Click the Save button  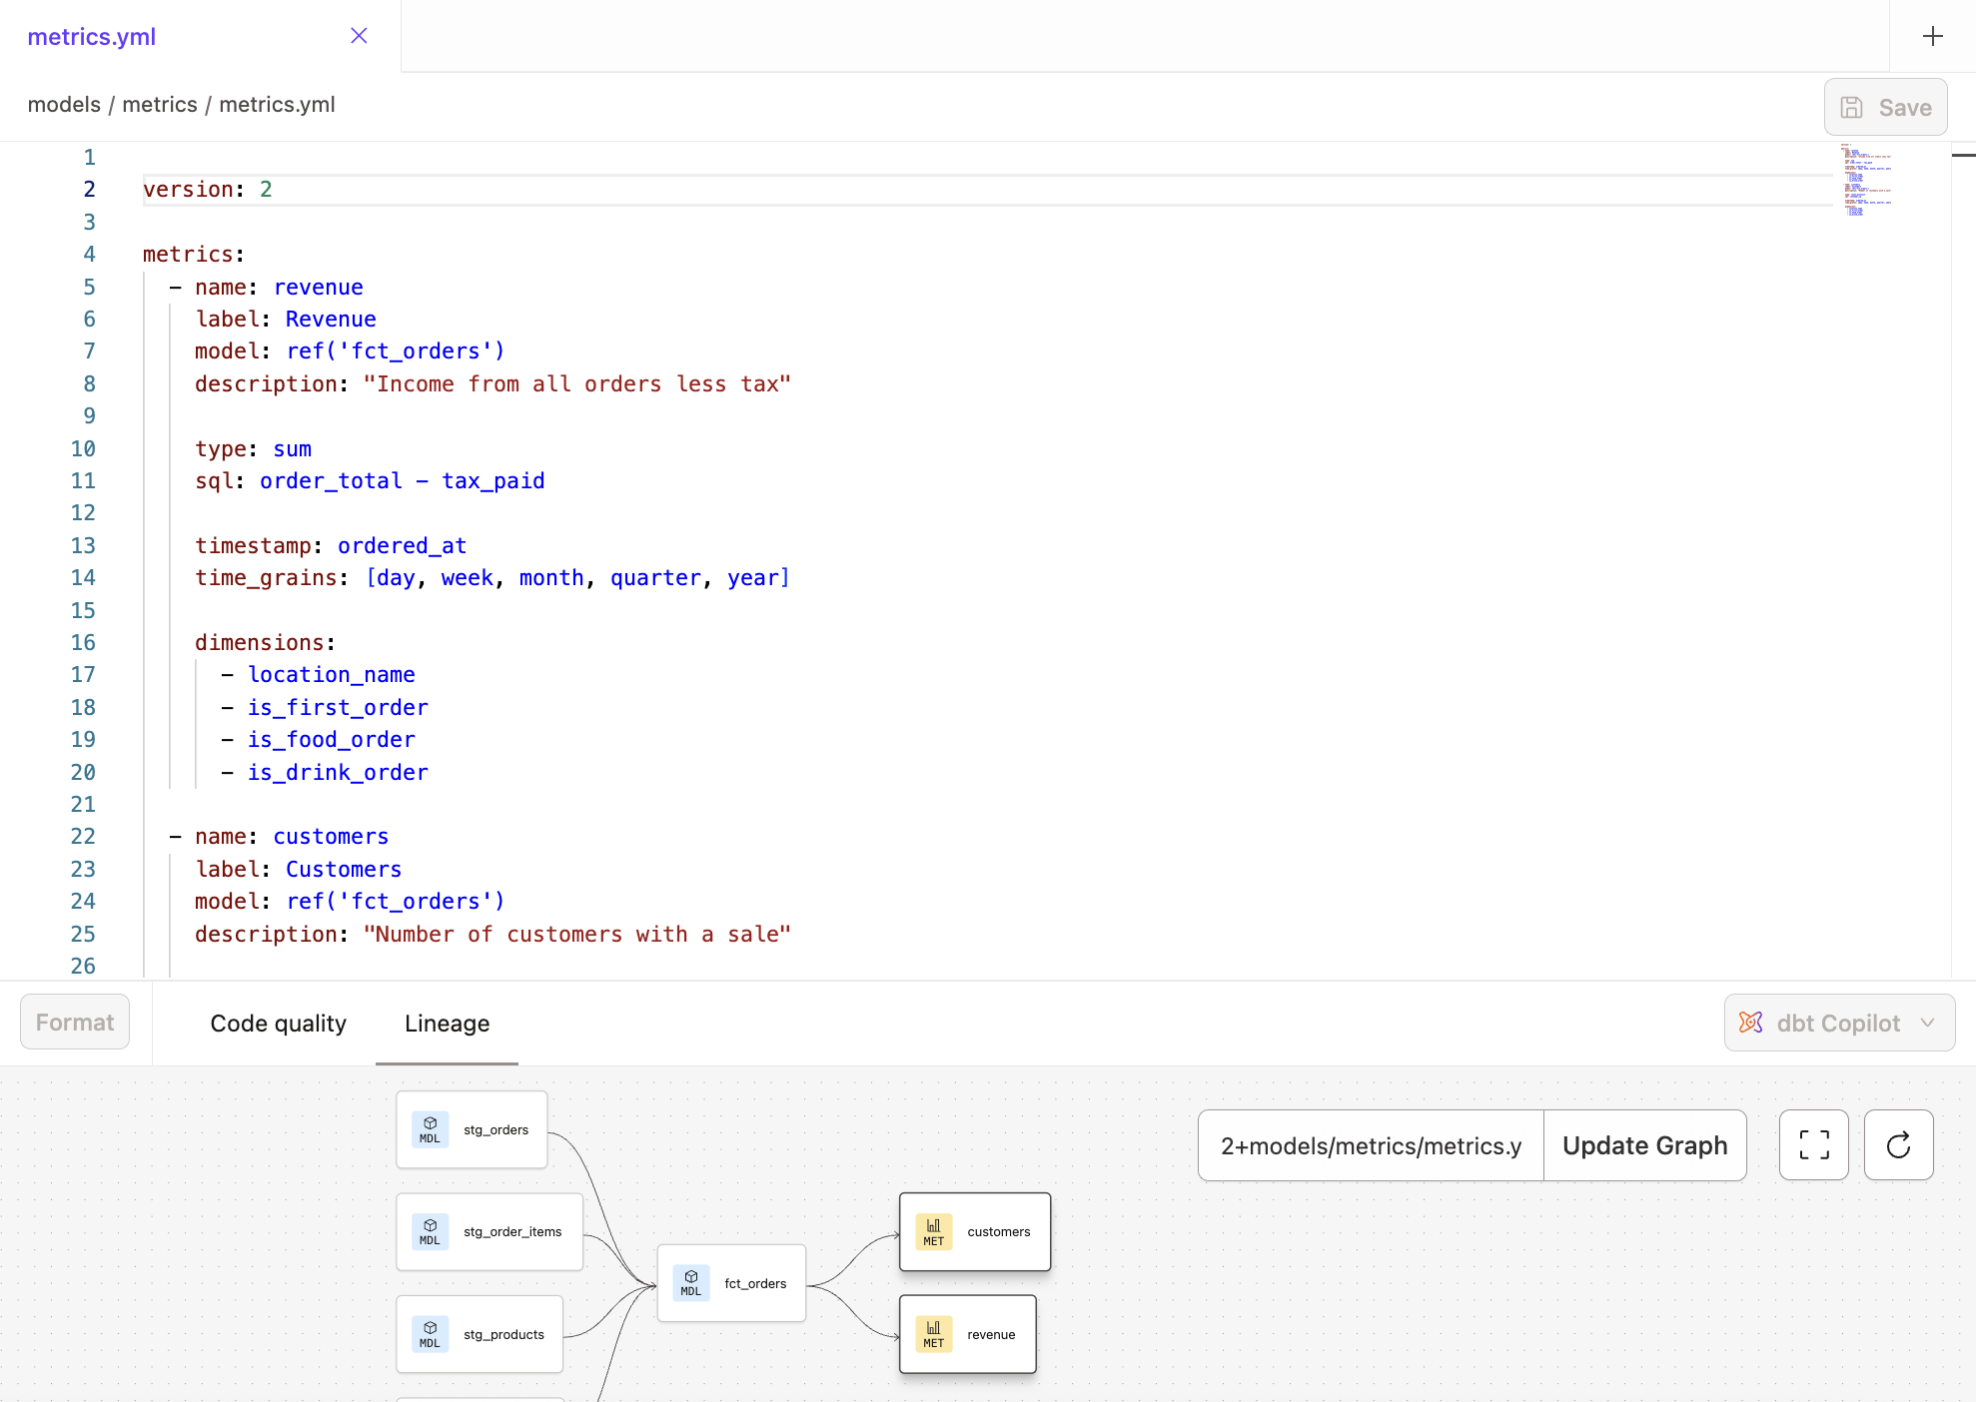click(x=1884, y=107)
